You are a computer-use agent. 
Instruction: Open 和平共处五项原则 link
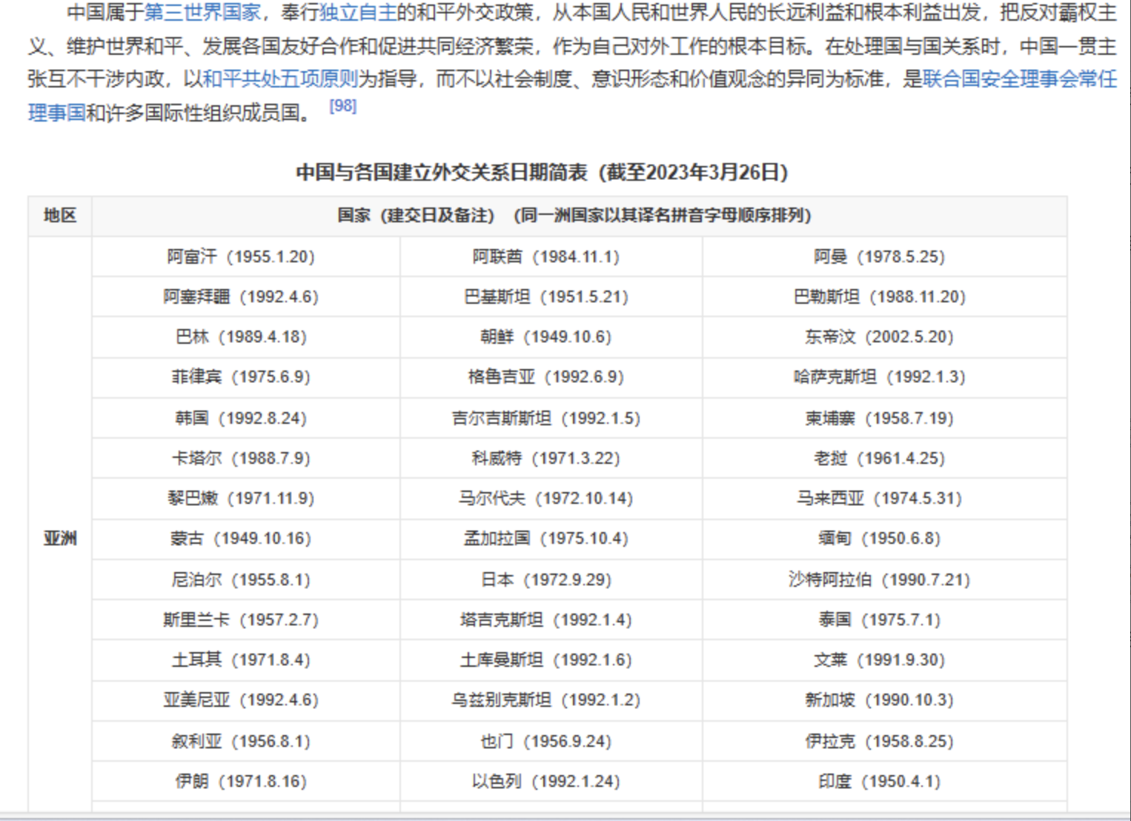280,79
